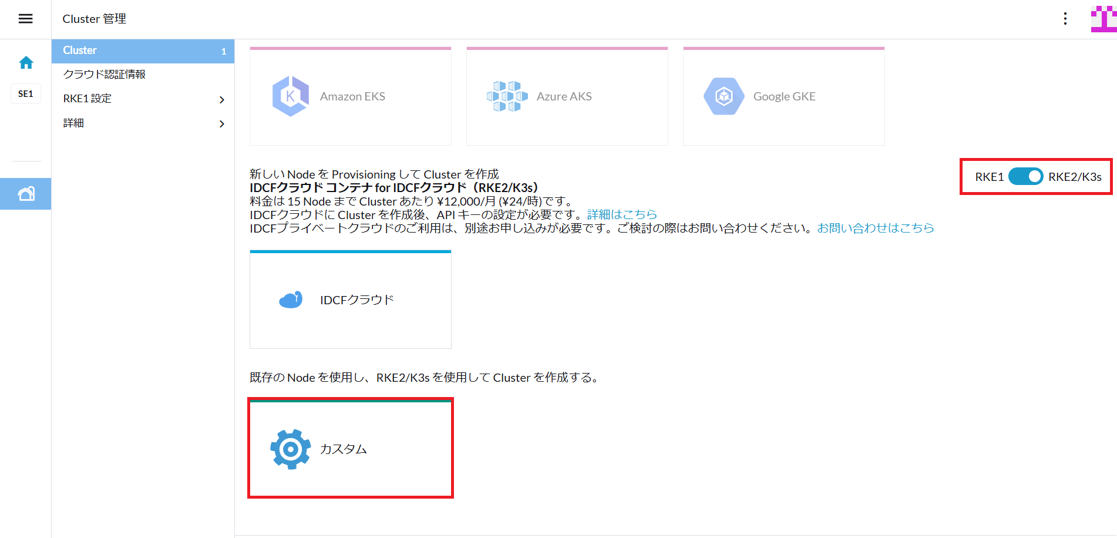Open the 詳細はこちら link
This screenshot has height=538, width=1117.
[621, 215]
